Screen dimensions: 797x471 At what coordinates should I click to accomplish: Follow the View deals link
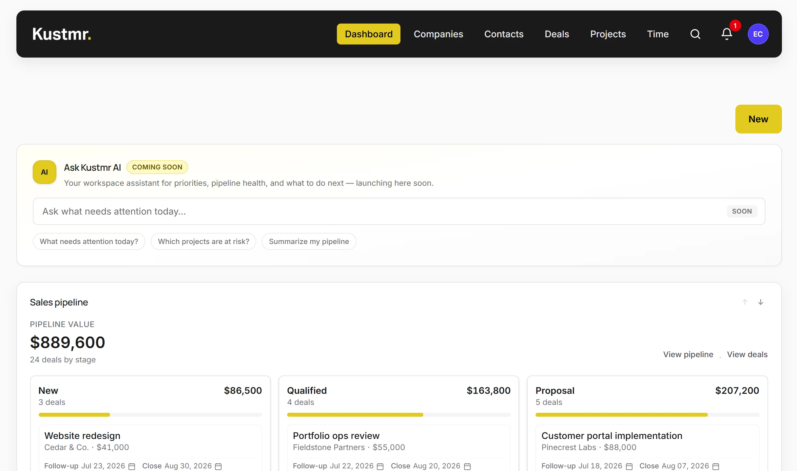747,355
